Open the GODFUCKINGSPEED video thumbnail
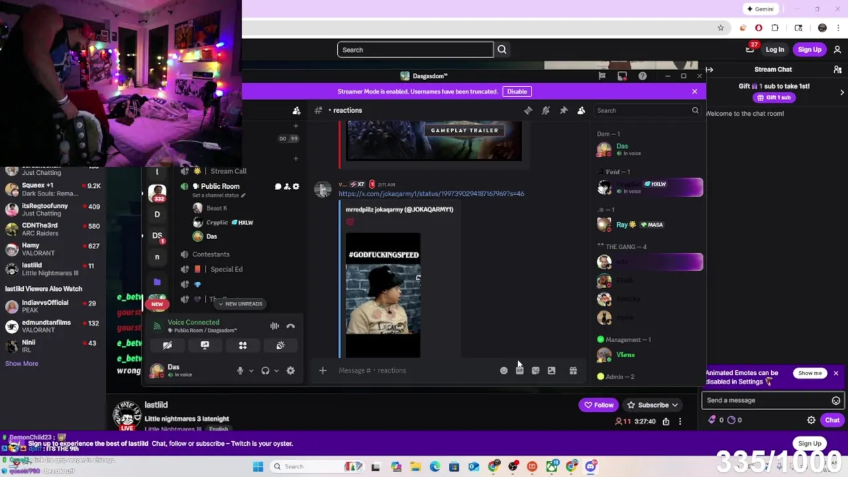Viewport: 848px width, 477px height. 383,295
